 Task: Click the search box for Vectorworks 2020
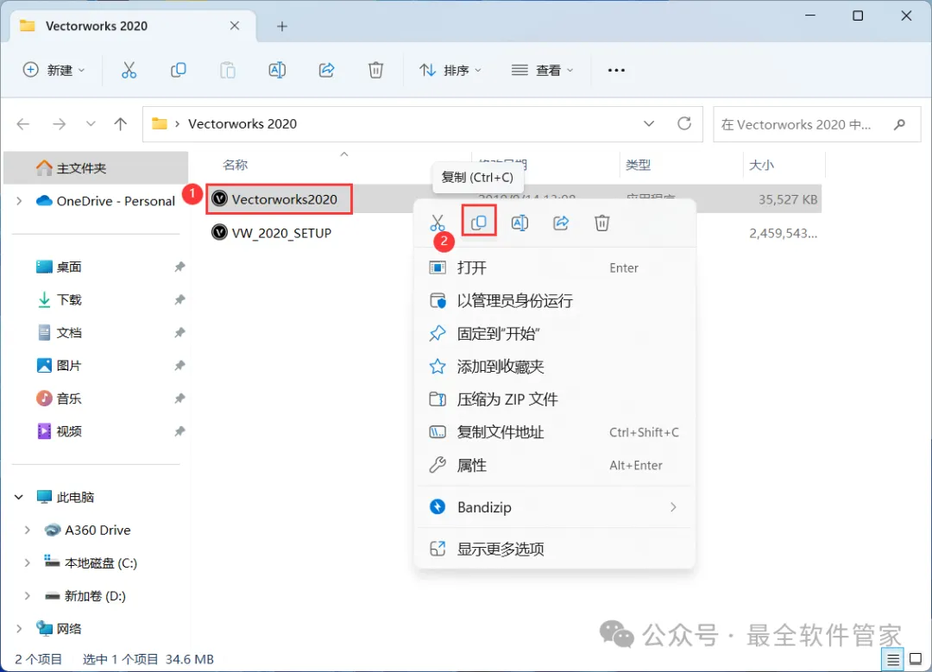point(816,124)
